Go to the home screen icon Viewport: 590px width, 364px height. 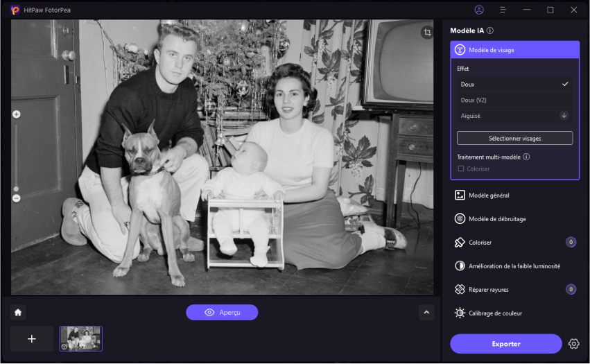click(18, 313)
